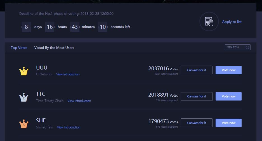
Task: Click the silver rank 2 crown icon
Action: (x=24, y=97)
